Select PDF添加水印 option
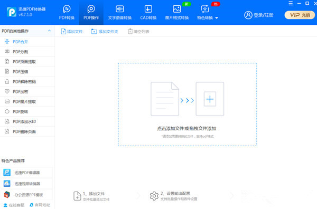Image resolution: width=317 pixels, height=209 pixels. tap(27, 121)
